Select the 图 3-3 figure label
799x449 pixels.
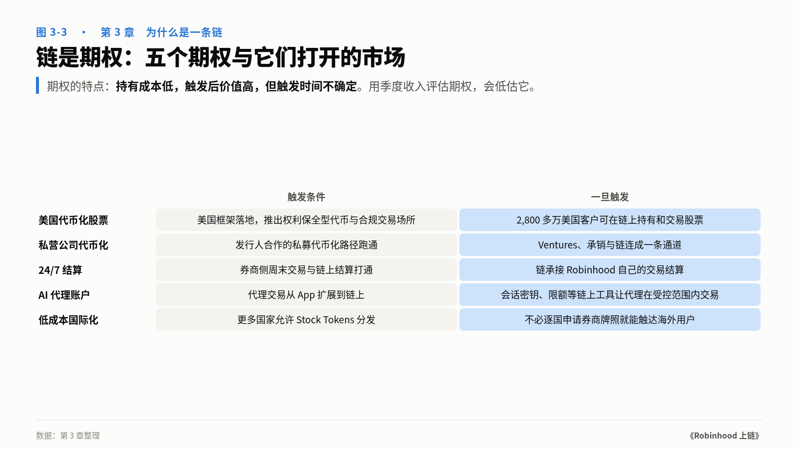pyautogui.click(x=51, y=32)
